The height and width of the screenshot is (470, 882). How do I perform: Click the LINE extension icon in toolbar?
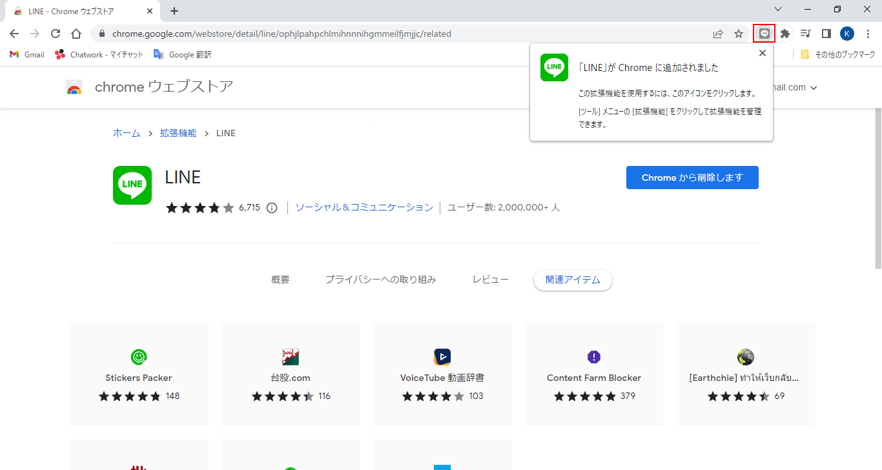click(764, 34)
